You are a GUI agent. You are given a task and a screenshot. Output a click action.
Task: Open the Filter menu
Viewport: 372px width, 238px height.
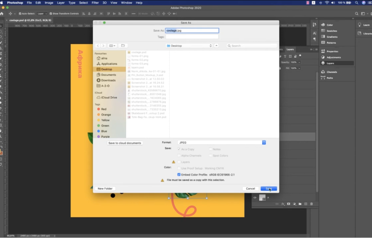95,3
